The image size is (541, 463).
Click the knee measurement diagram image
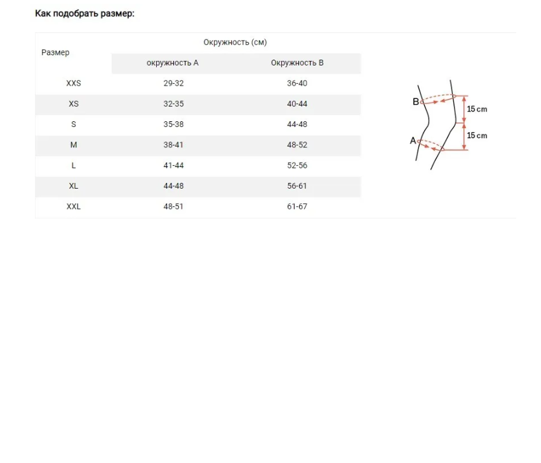[x=448, y=125]
